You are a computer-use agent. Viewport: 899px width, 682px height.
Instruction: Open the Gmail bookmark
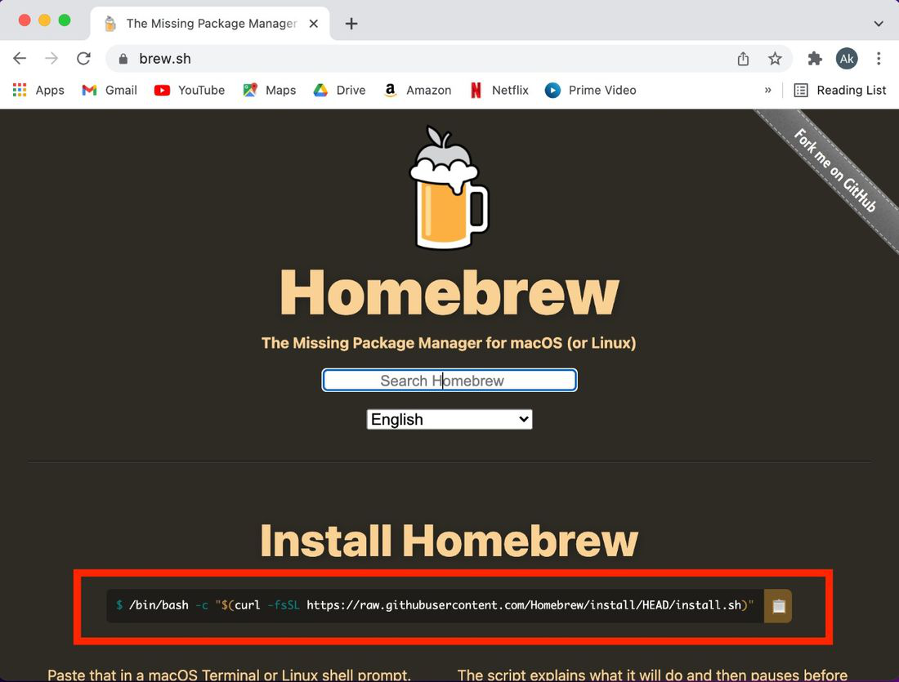point(110,90)
